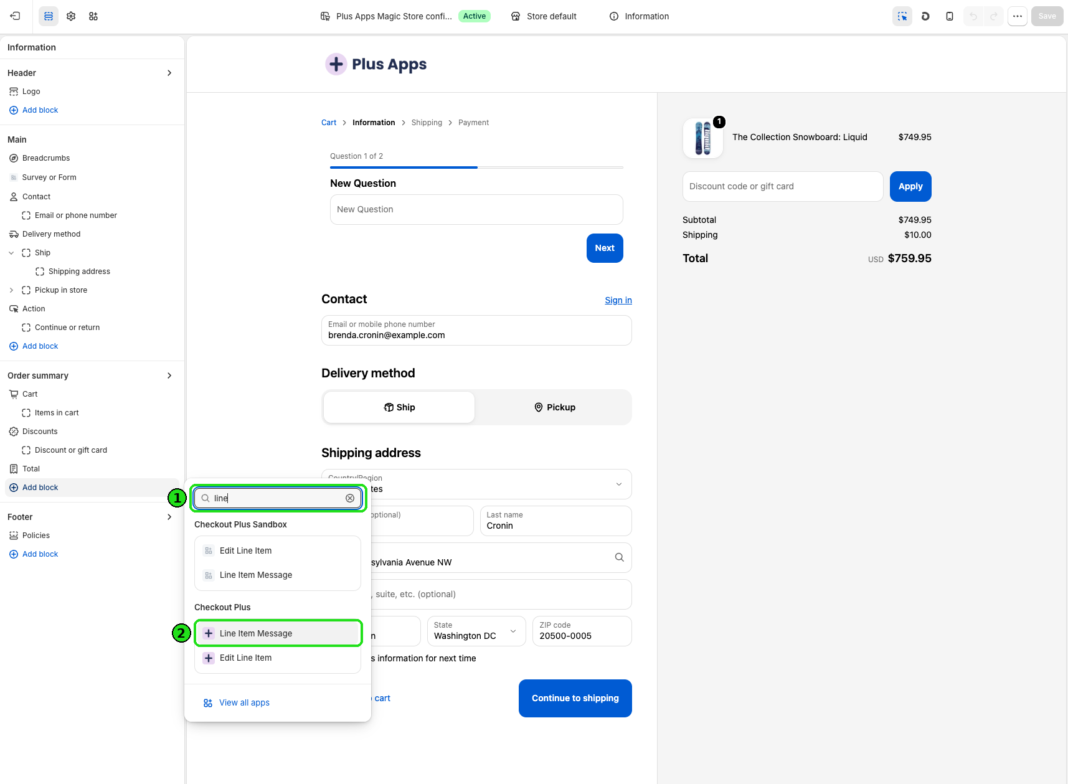
Task: Select Line Item Message under Checkout Plus Sandbox
Action: pos(278,575)
